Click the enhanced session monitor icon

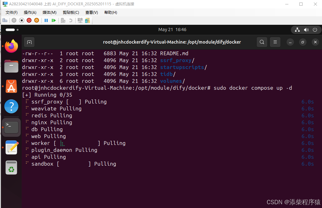click(x=80, y=20)
